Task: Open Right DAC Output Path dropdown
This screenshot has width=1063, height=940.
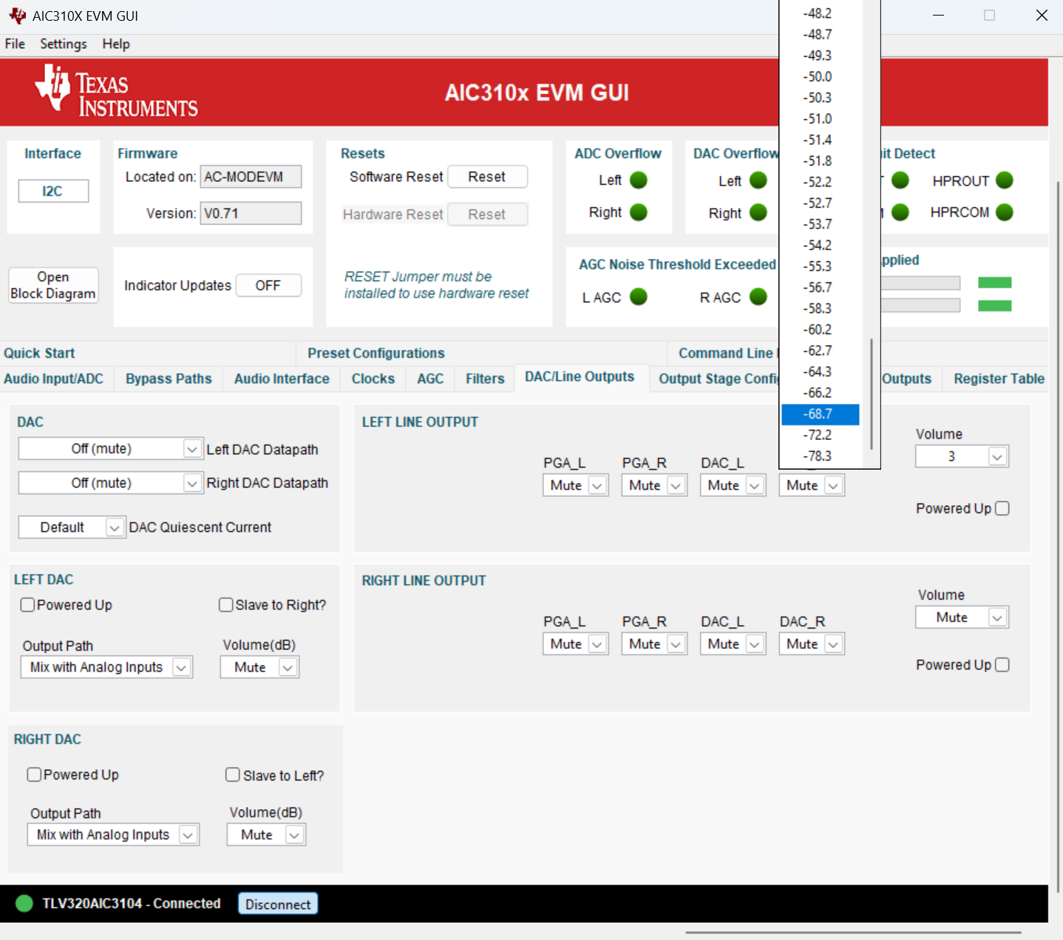Action: coord(113,834)
